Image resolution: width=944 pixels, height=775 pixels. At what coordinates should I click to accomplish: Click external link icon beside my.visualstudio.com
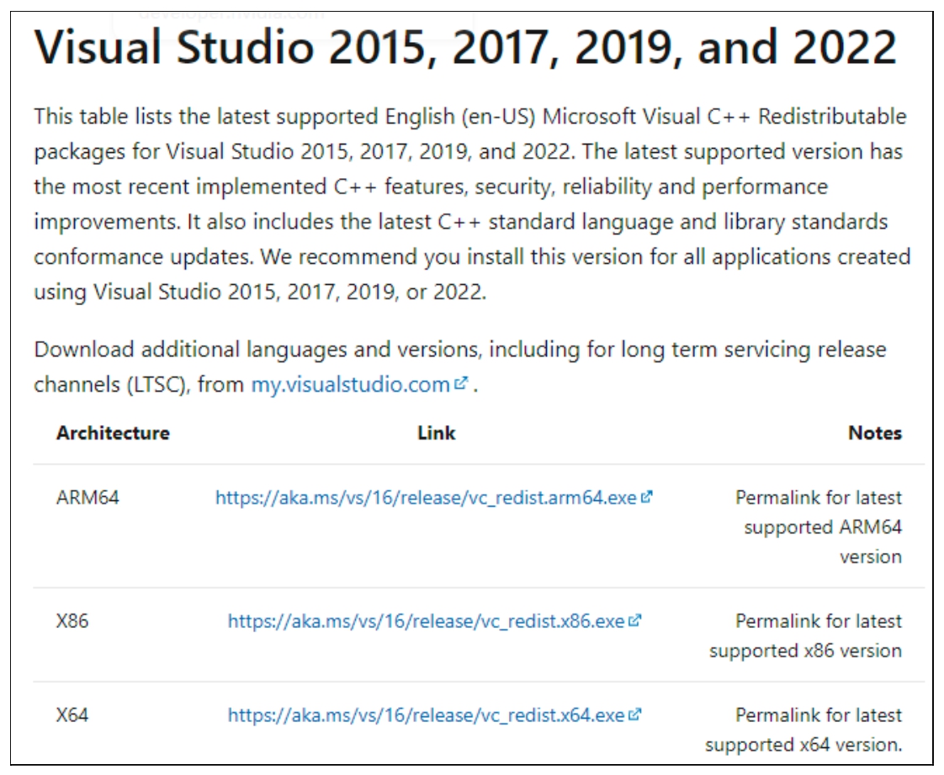pos(460,384)
